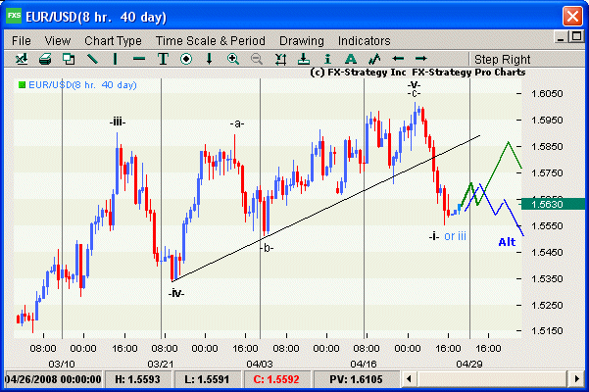This screenshot has width=589, height=392.
Task: Click the EUR/USD(8 hr. 40 day) legend label
Action: 82,85
